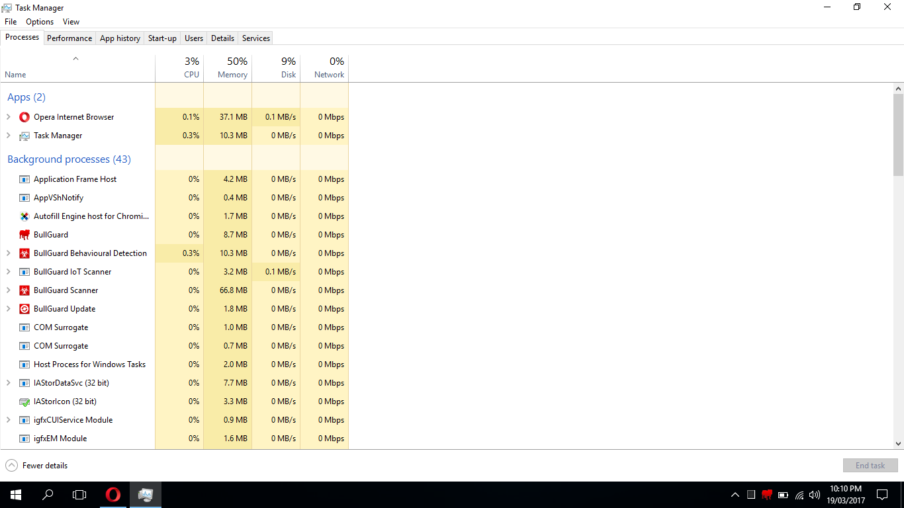Screen dimensions: 904x508
Task: Open the View menu
Action: point(71,22)
